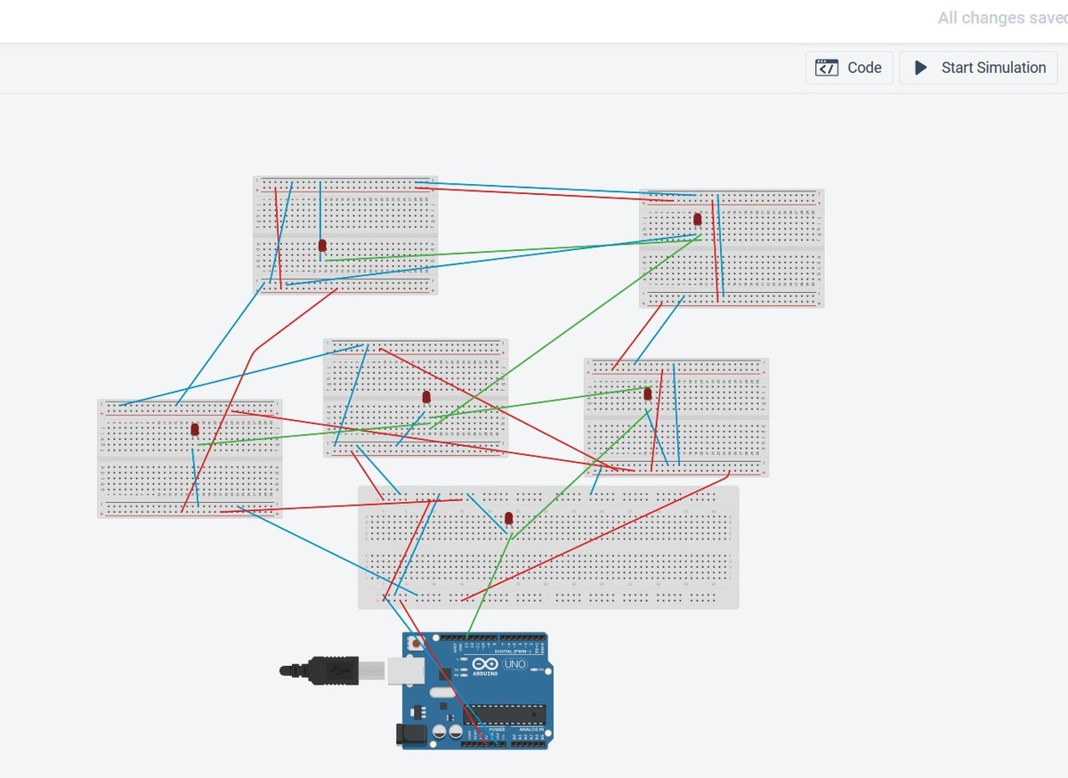Open the Code panel
This screenshot has width=1068, height=778.
point(849,67)
